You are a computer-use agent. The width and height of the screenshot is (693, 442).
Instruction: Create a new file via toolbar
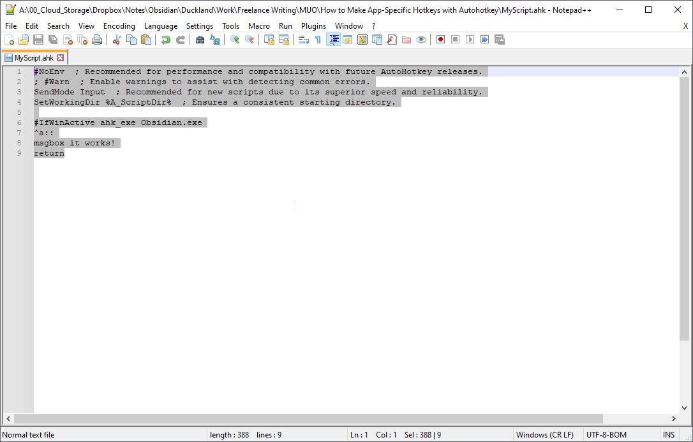pos(10,40)
